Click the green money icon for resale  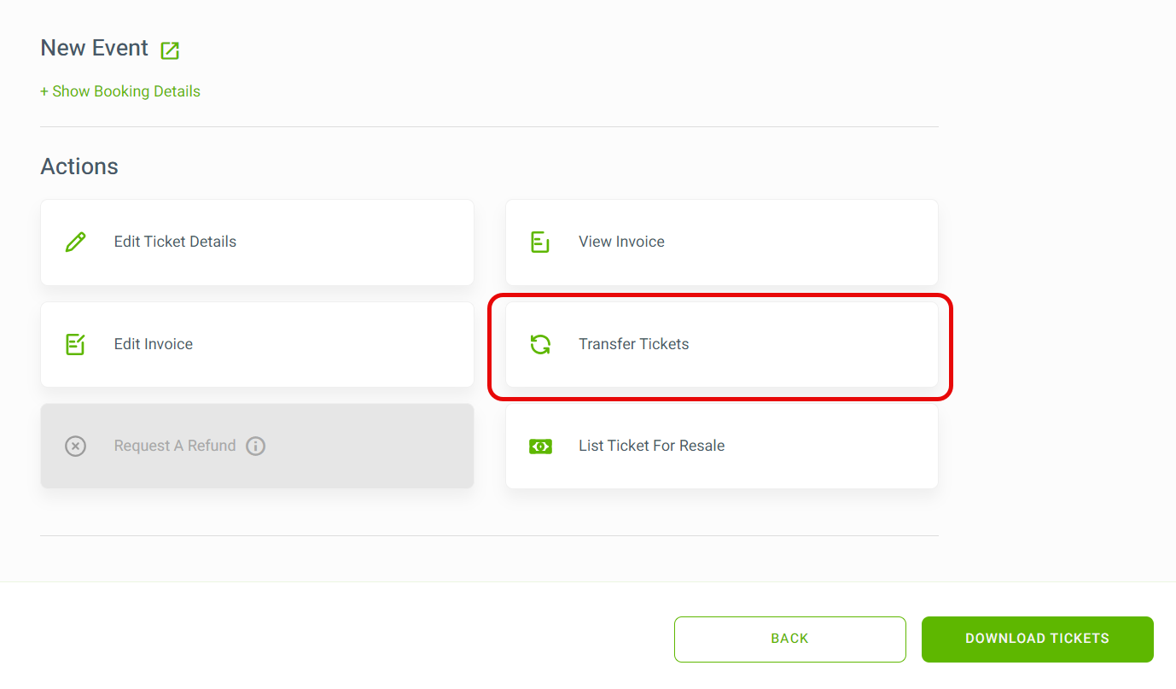540,446
